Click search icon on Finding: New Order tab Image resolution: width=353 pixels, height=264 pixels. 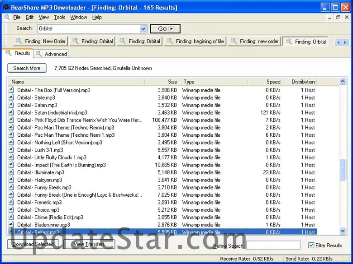(19, 42)
